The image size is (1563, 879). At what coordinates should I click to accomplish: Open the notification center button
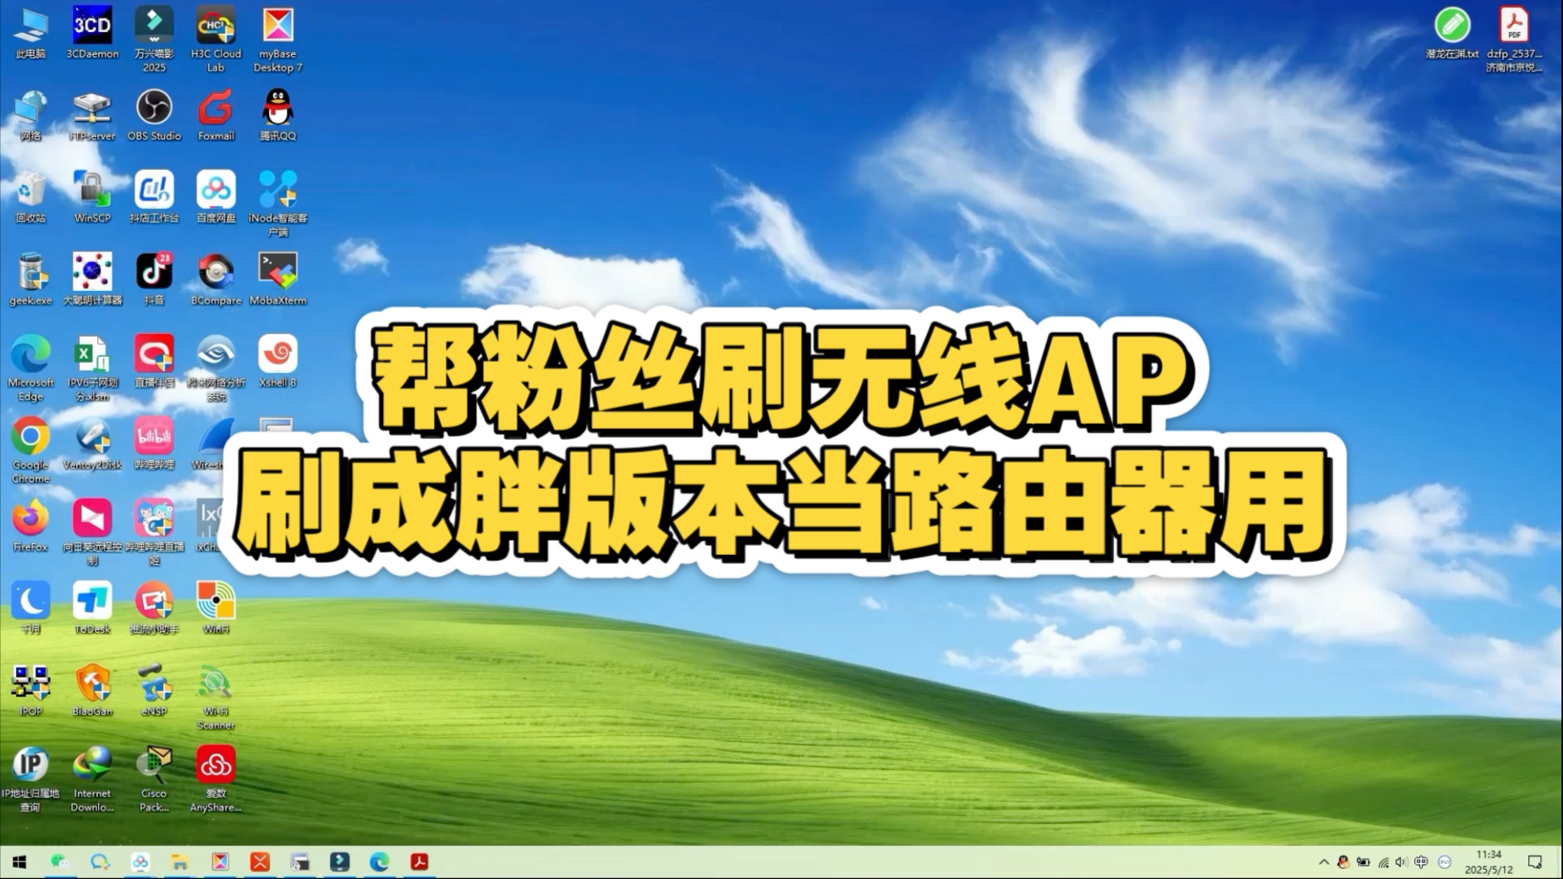[1535, 862]
